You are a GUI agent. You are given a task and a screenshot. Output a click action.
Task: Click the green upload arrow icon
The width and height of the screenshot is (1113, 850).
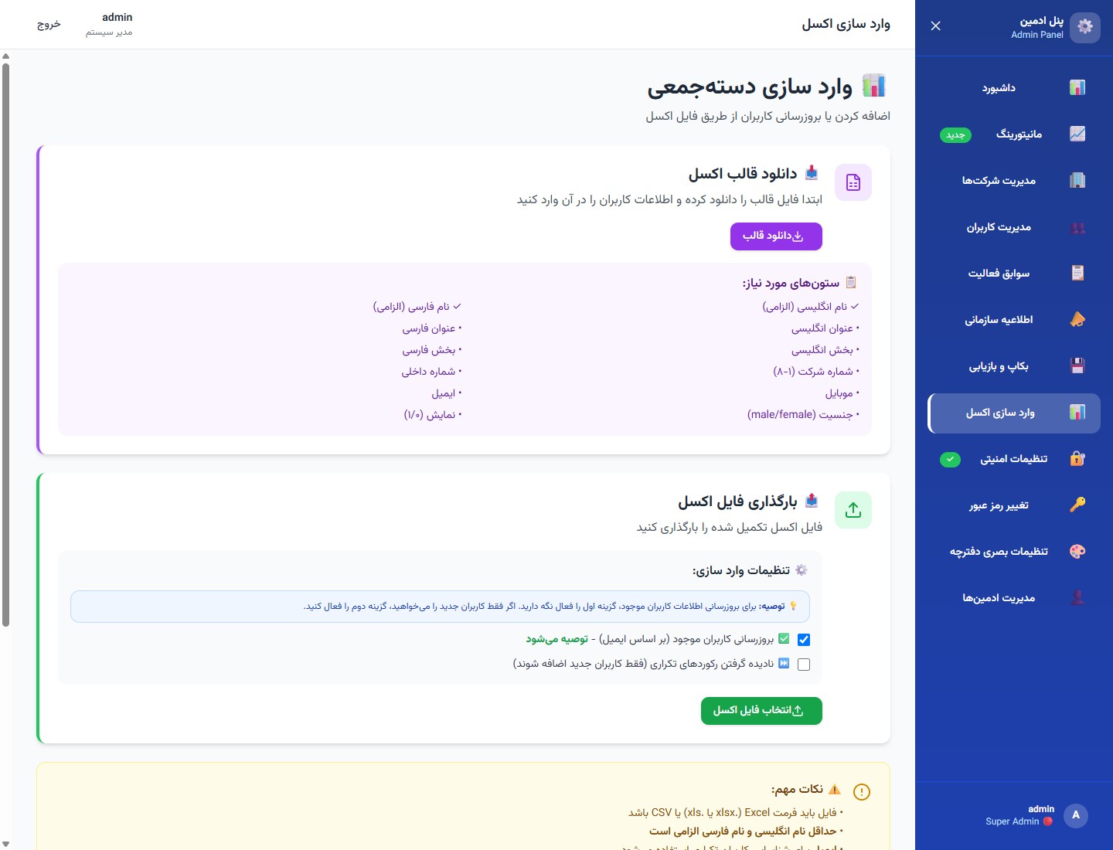[853, 510]
